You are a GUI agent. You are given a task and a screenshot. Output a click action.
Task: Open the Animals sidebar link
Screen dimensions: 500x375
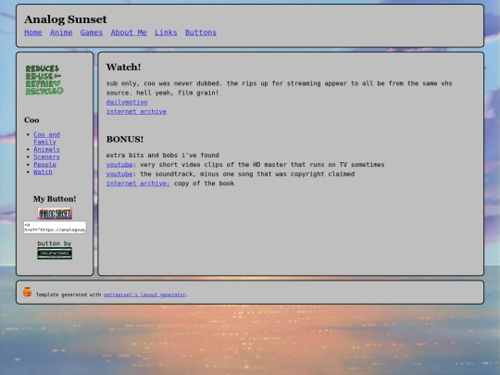[x=46, y=150]
